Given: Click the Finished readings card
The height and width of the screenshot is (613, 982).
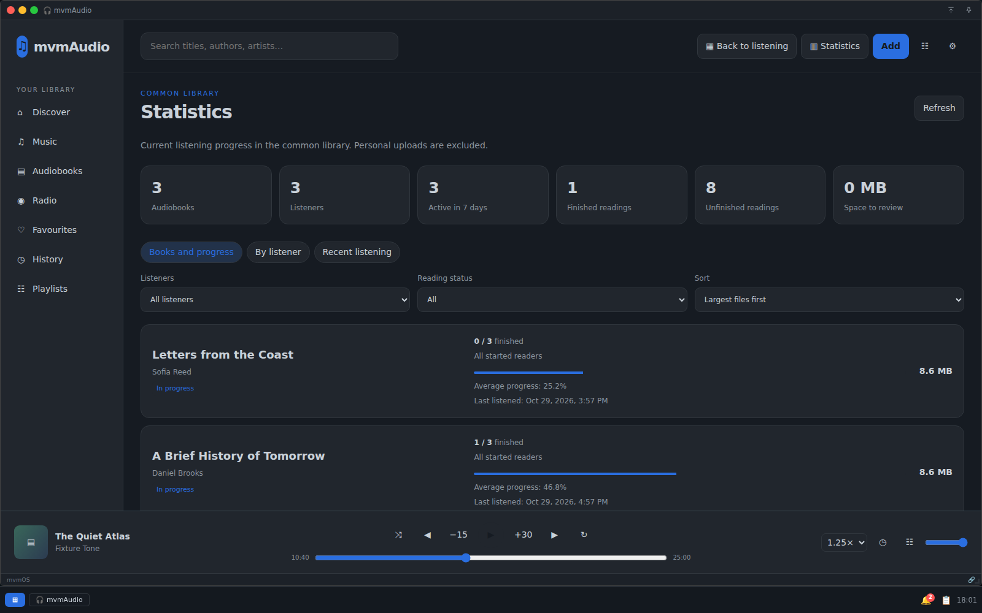Looking at the screenshot, I should click(x=622, y=195).
